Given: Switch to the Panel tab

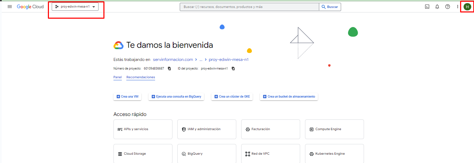Looking at the screenshot, I should click(118, 77).
